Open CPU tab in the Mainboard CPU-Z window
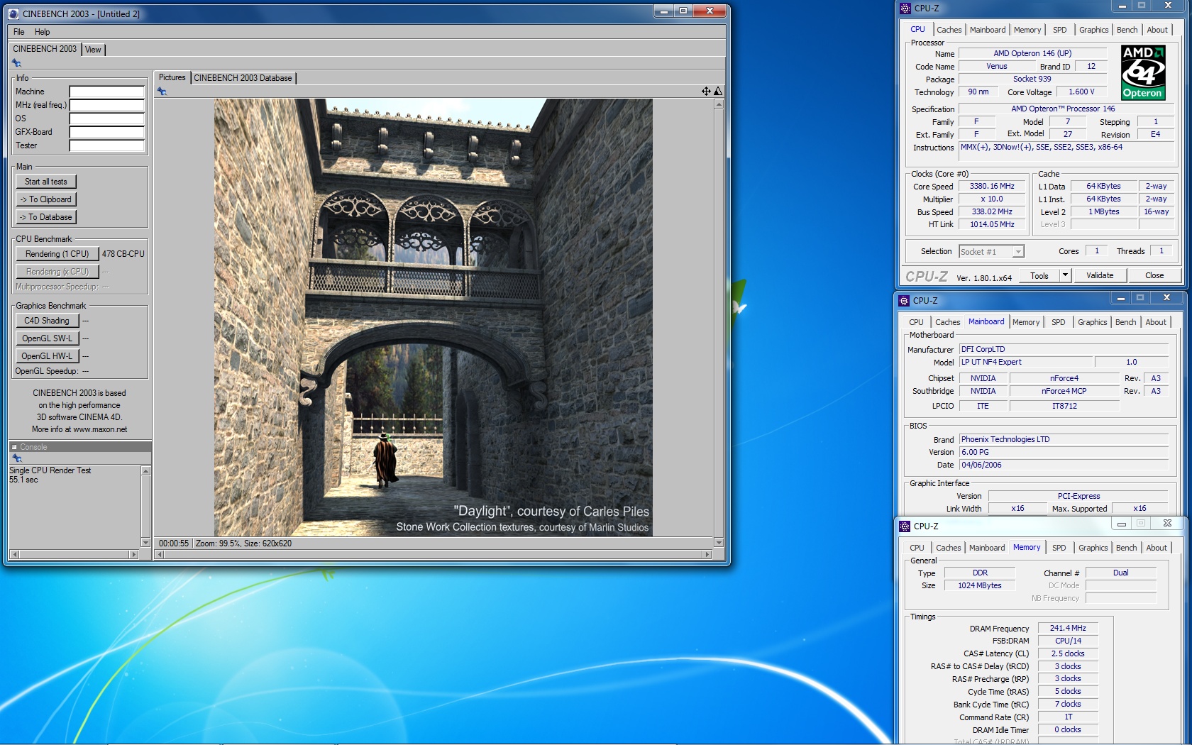This screenshot has height=745, width=1192. [916, 322]
